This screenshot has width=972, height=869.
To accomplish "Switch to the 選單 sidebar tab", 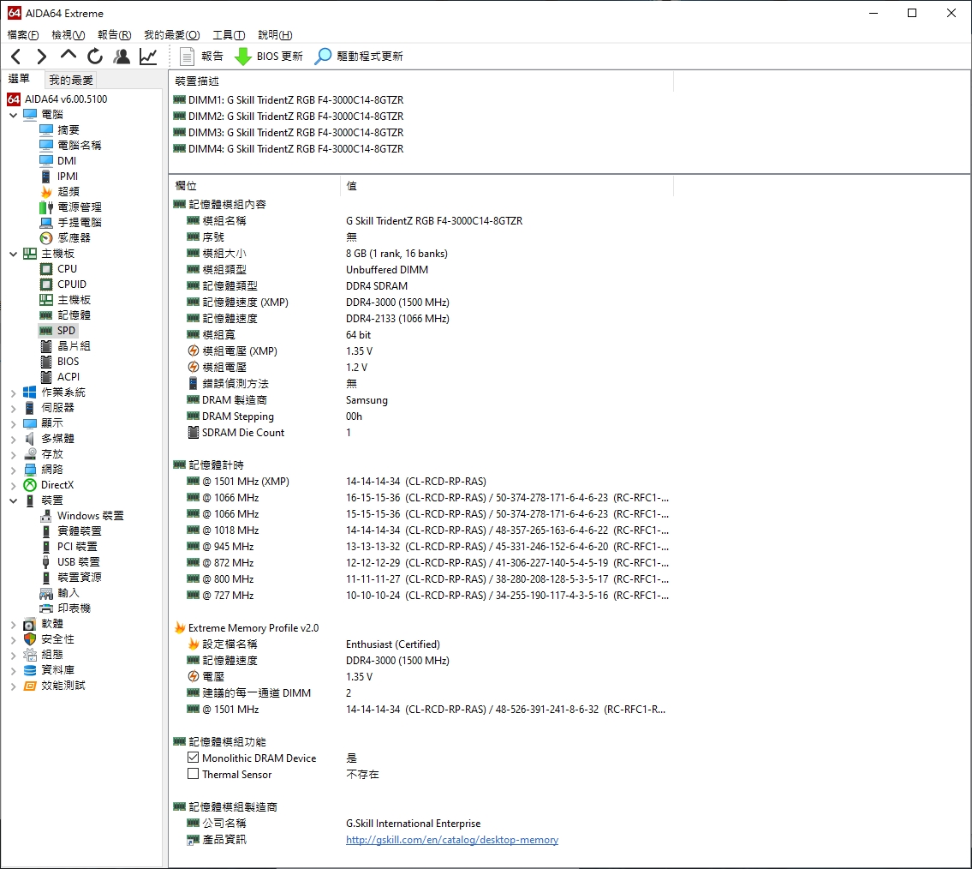I will [19, 79].
